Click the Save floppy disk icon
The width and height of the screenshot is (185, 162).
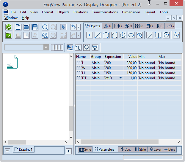35,27
